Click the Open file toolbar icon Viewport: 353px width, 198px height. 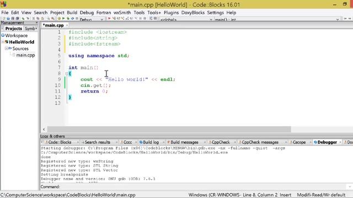point(8,18)
